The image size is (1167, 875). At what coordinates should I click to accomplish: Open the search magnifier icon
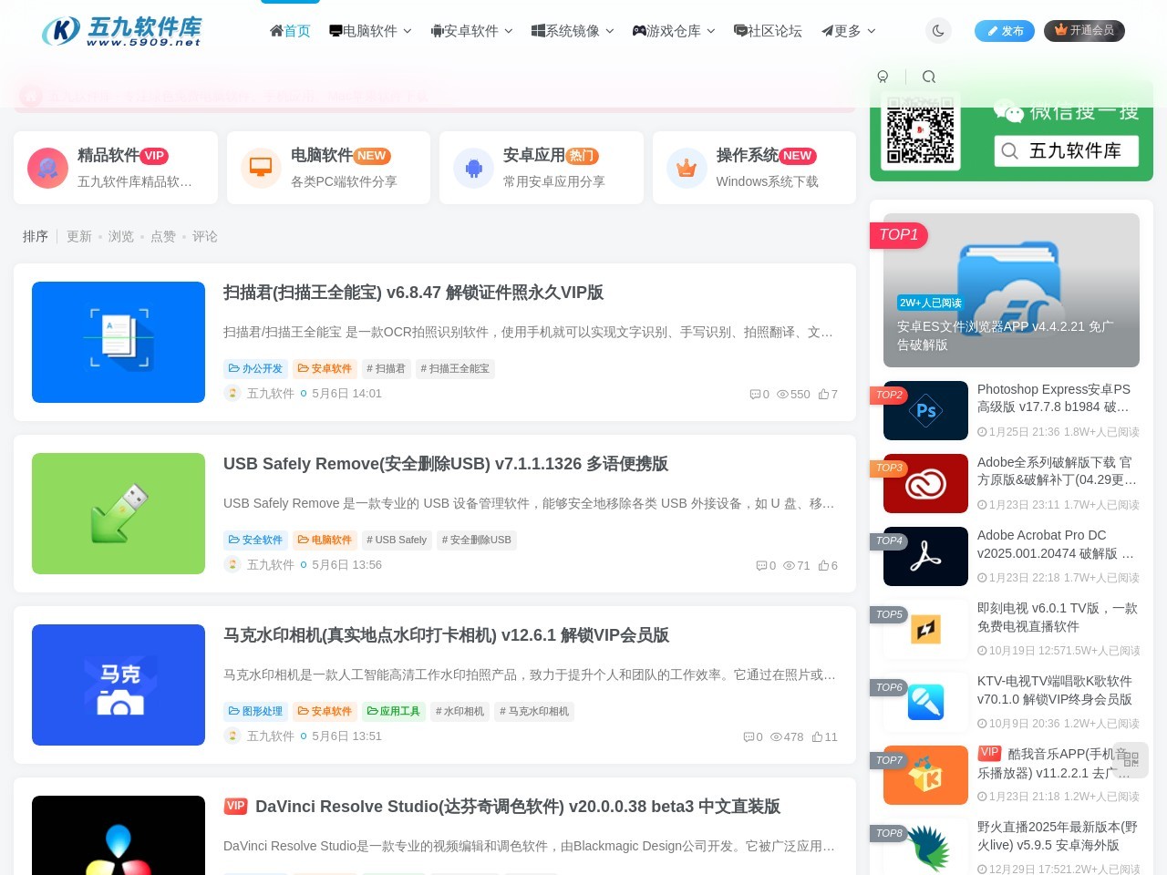pos(928,77)
